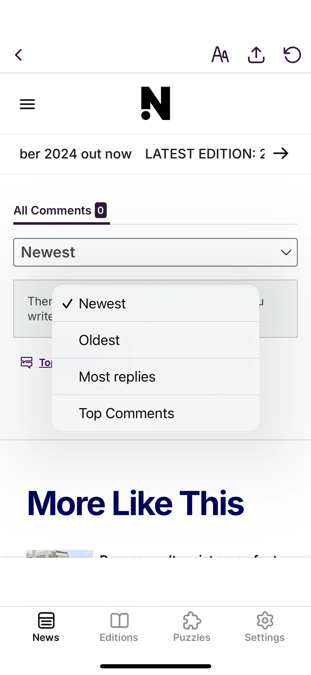Tap the reload refresh icon

(x=292, y=55)
